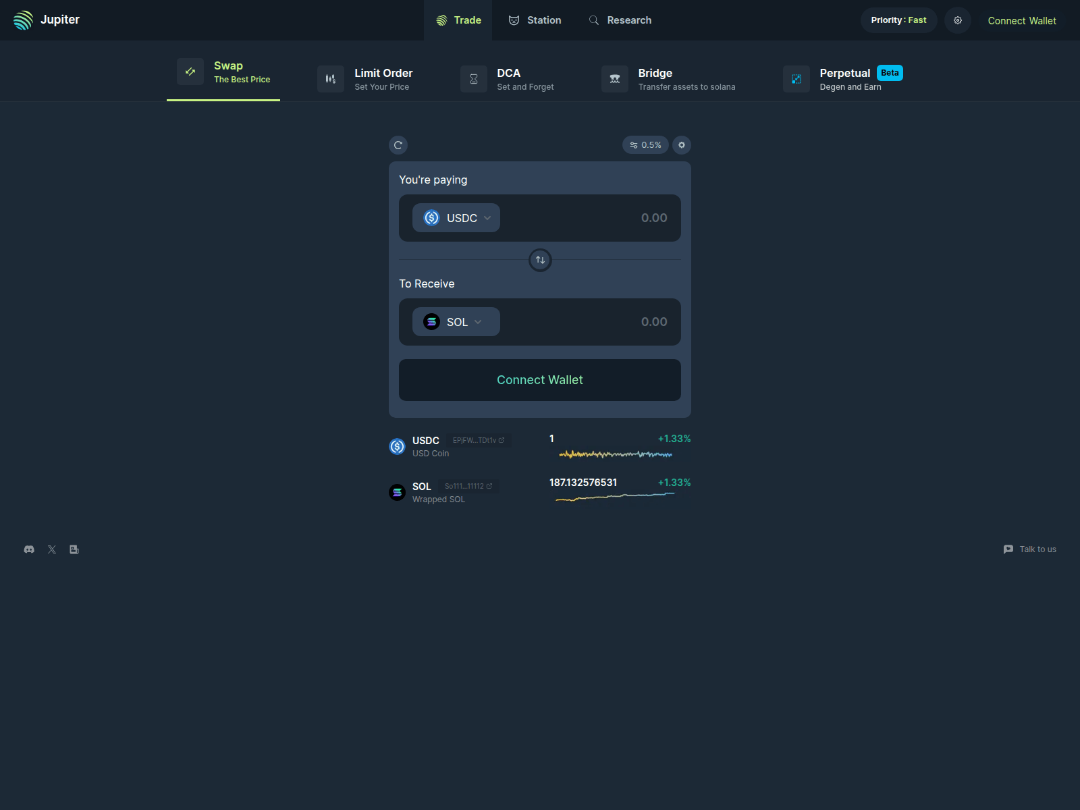Screen dimensions: 1080x810
Task: Click the DCA hourglass icon
Action: pyautogui.click(x=474, y=79)
